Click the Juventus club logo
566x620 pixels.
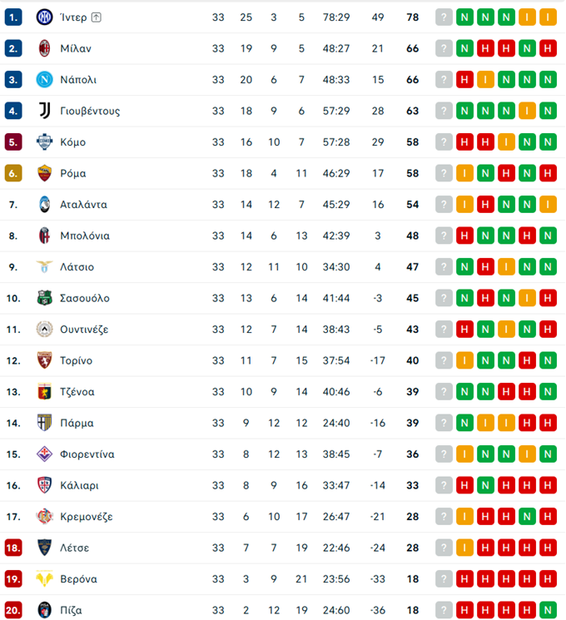pyautogui.click(x=44, y=111)
